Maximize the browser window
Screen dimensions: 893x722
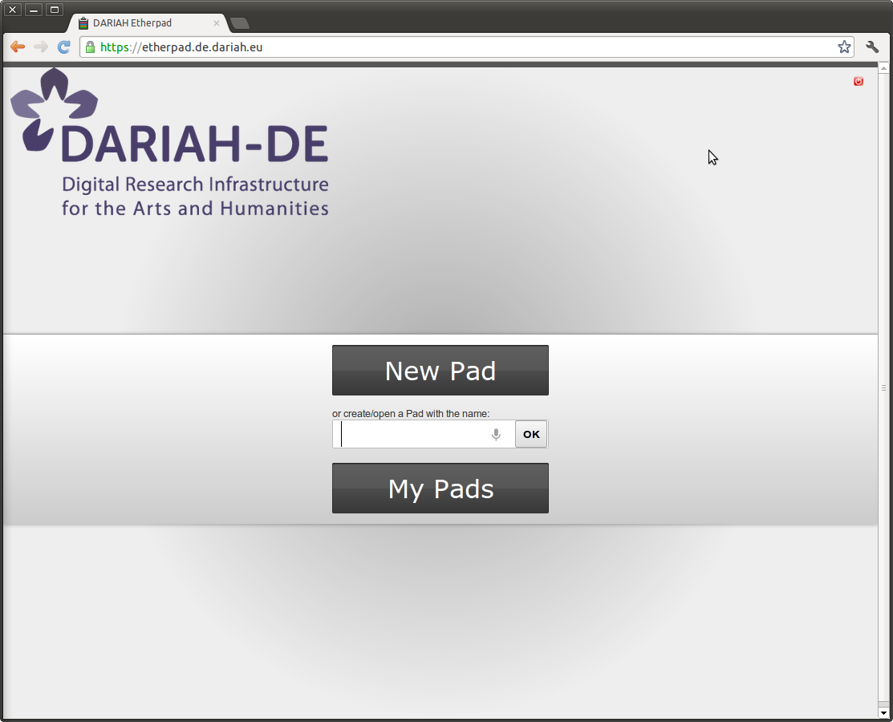(55, 10)
